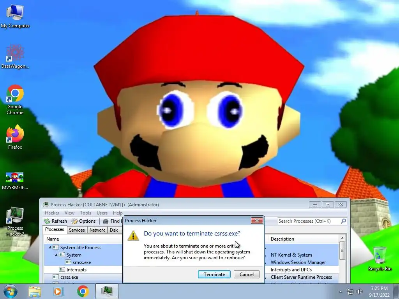Sort by the Description column header

303,239
